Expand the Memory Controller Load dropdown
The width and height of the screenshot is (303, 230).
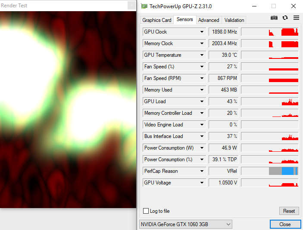pyautogui.click(x=202, y=113)
